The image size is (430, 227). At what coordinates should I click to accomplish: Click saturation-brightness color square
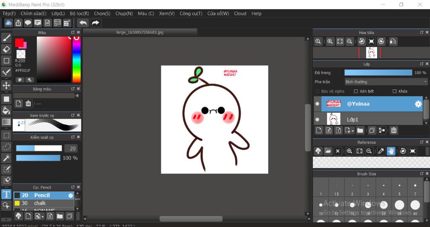coord(54,59)
